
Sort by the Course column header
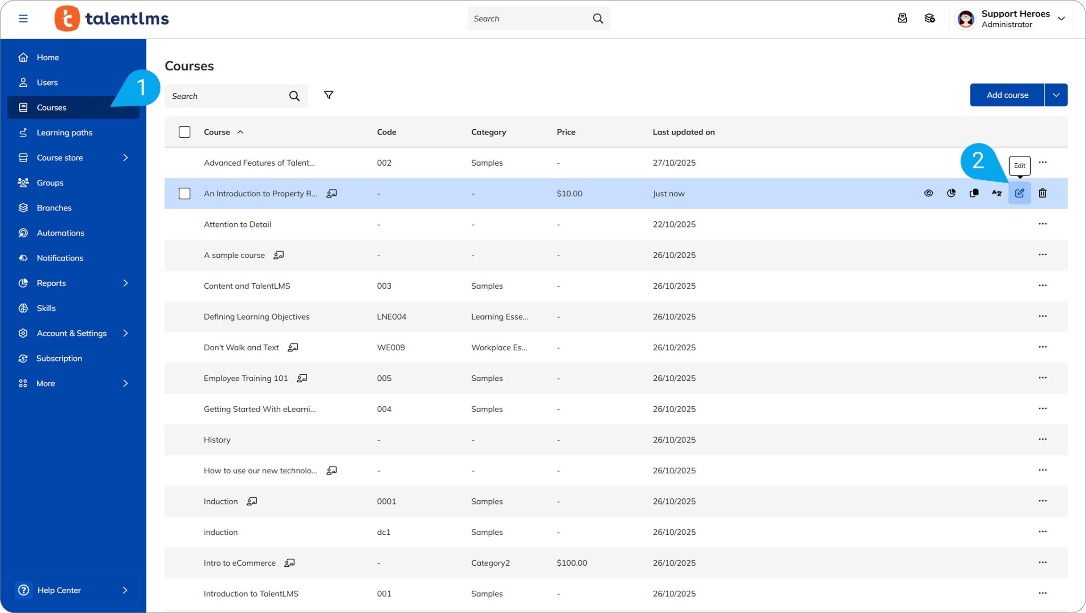[217, 132]
